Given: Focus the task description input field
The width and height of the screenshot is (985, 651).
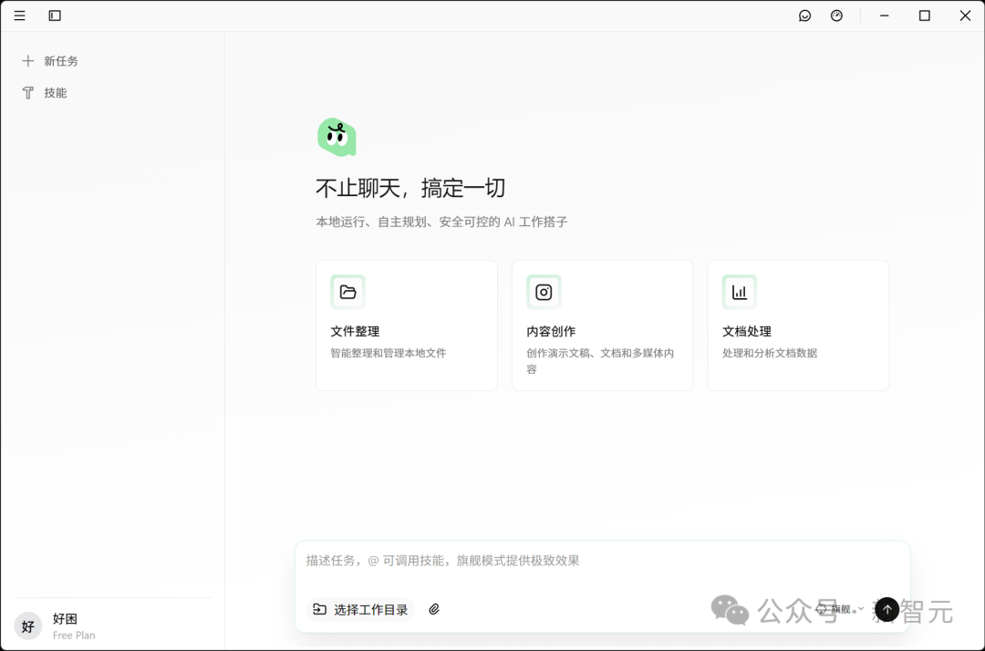Looking at the screenshot, I should tap(602, 560).
